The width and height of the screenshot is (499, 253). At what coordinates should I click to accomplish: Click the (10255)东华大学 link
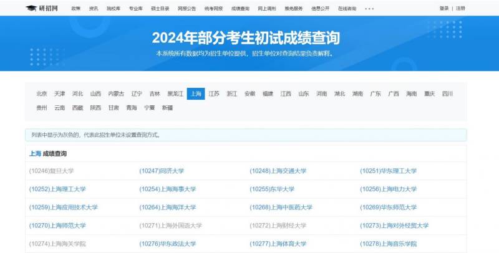tap(272, 189)
